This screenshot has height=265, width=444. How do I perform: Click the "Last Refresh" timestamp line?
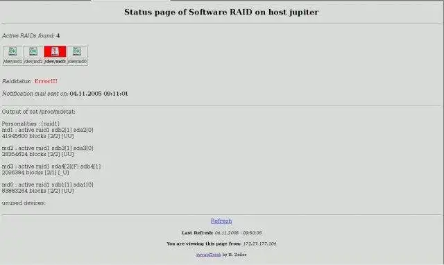pyautogui.click(x=221, y=232)
